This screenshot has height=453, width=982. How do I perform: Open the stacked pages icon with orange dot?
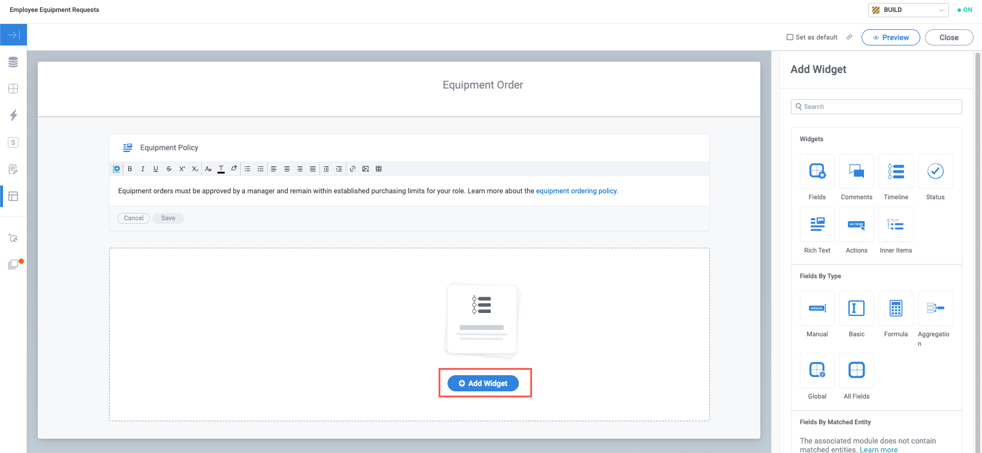pos(13,264)
